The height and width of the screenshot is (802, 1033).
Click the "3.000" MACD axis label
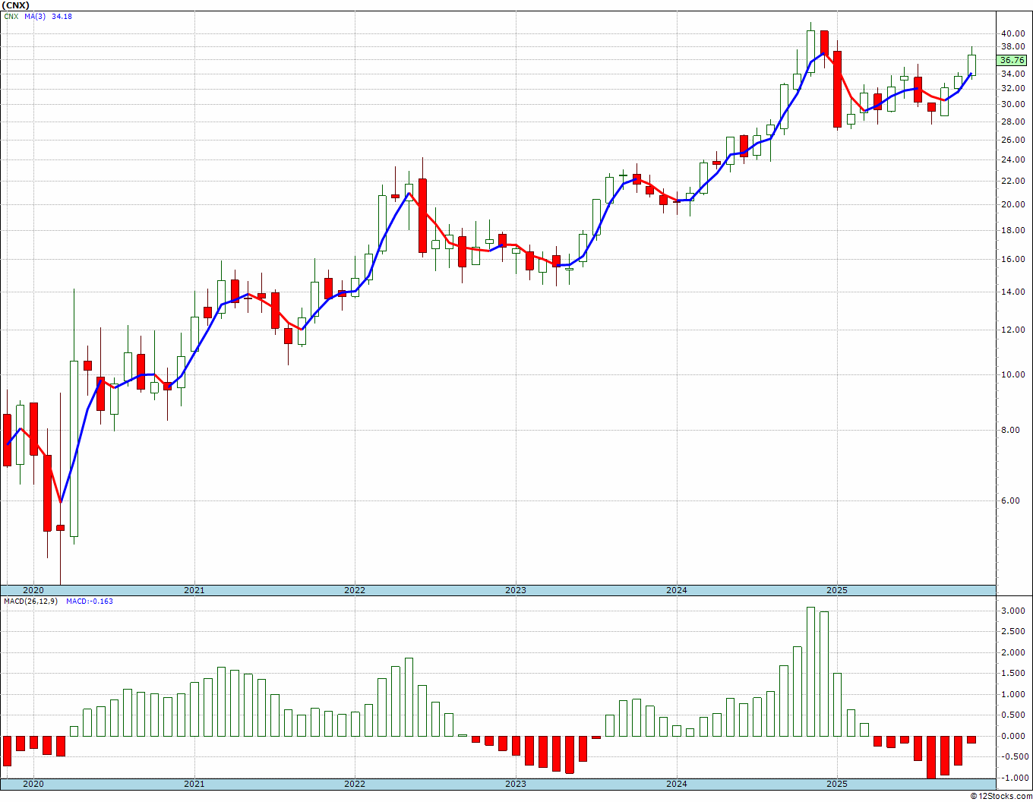click(1012, 611)
